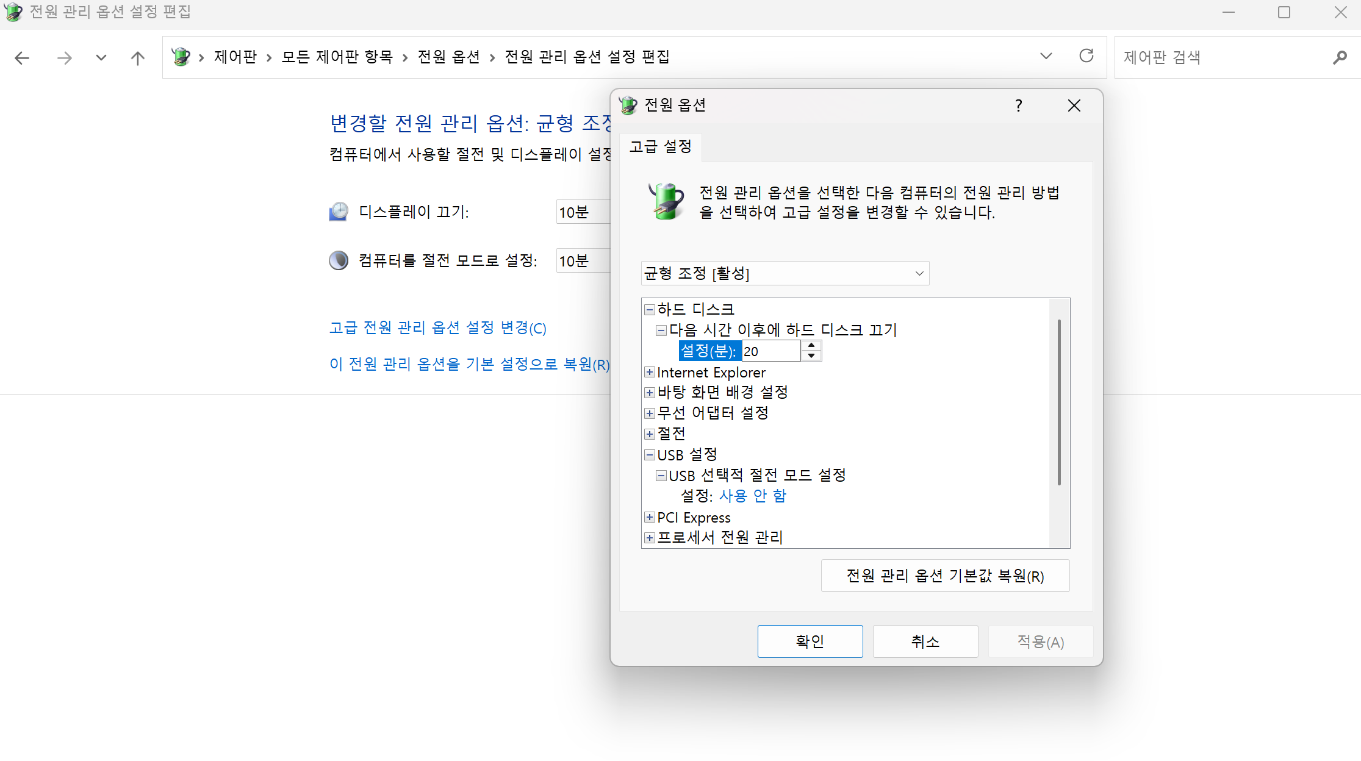1361x761 pixels.
Task: Click the back navigation arrow
Action: (22, 58)
